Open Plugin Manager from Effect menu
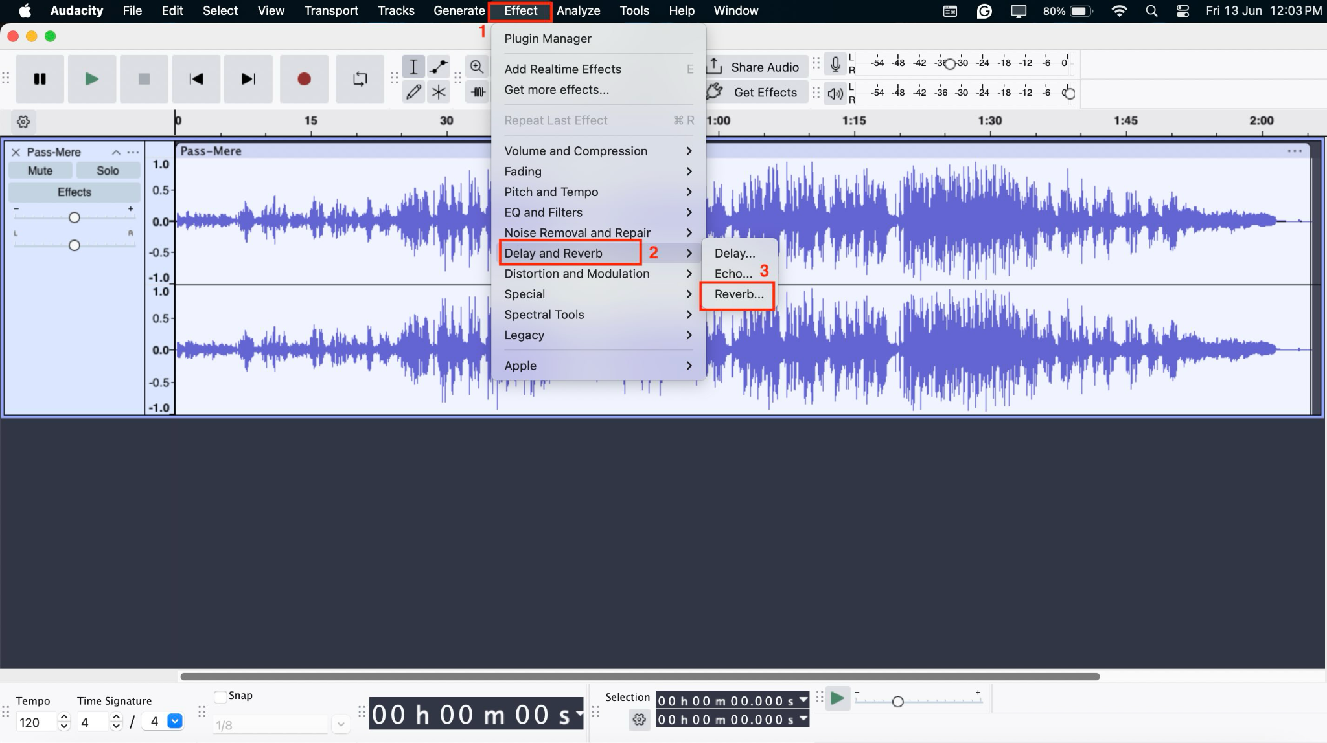Image resolution: width=1327 pixels, height=743 pixels. [x=599, y=38]
